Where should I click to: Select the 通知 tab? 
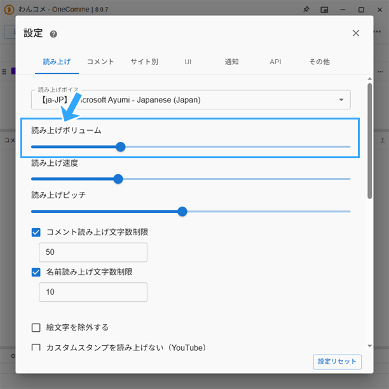(232, 62)
